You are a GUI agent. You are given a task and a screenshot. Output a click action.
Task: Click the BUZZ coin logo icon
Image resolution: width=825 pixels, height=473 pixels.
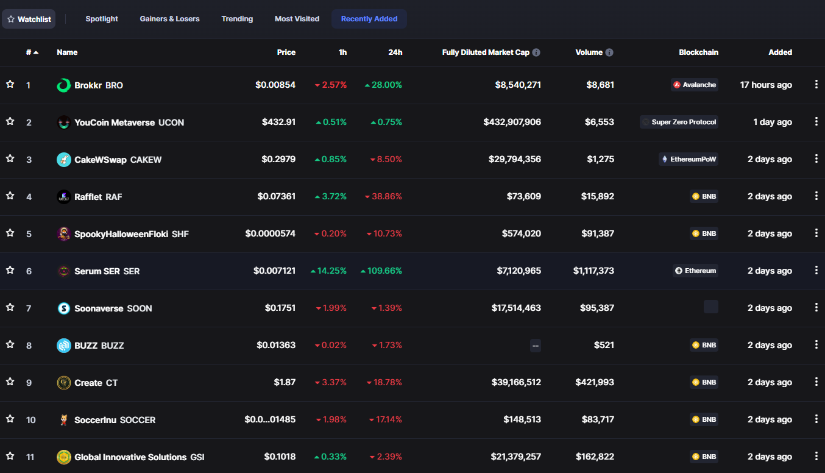64,346
